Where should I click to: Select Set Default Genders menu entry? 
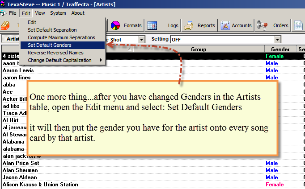[63, 45]
